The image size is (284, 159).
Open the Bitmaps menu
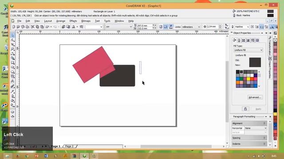86,21
